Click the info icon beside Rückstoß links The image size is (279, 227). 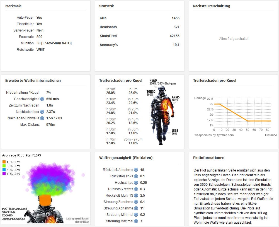point(136,176)
